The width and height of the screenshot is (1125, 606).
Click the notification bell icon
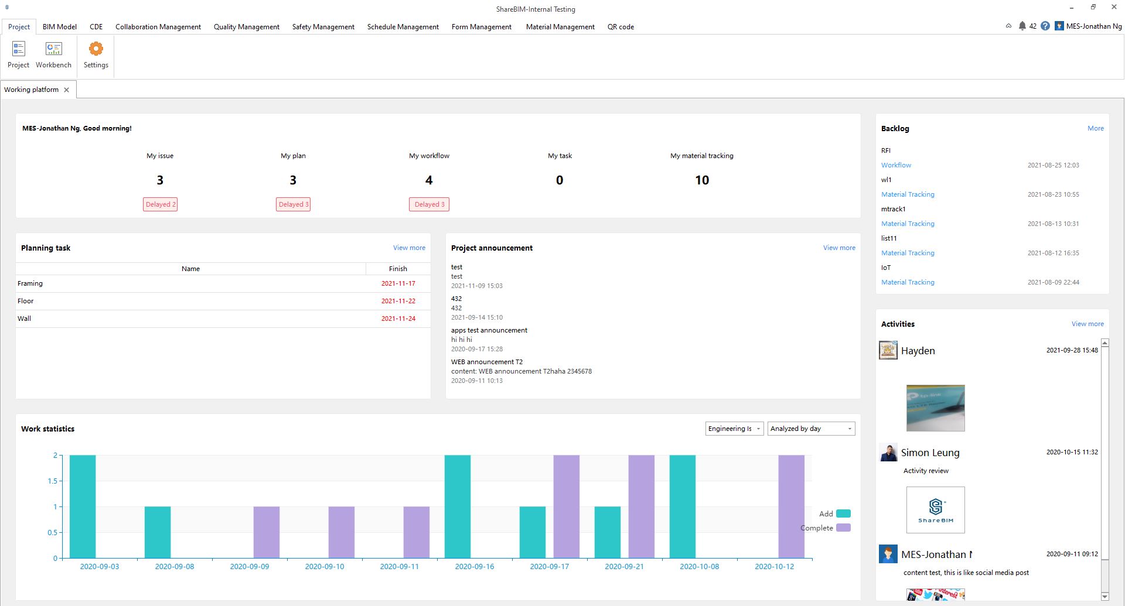pos(1022,26)
